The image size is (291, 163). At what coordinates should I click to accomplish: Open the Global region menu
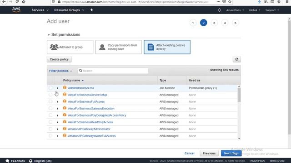click(255, 10)
